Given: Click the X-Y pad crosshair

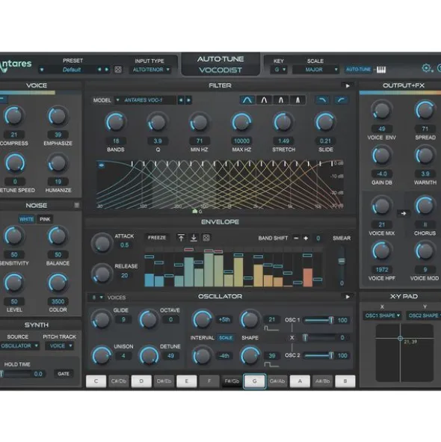Looking at the screenshot, I should pos(400,338).
